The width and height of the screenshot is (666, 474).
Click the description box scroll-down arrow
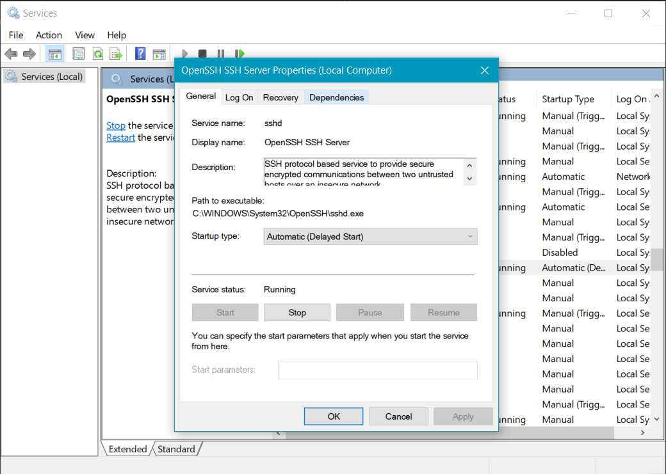click(469, 178)
